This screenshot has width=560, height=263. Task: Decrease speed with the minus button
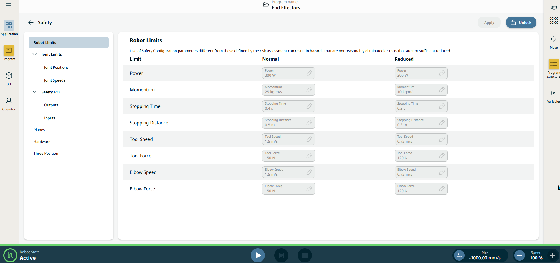pyautogui.click(x=520, y=255)
